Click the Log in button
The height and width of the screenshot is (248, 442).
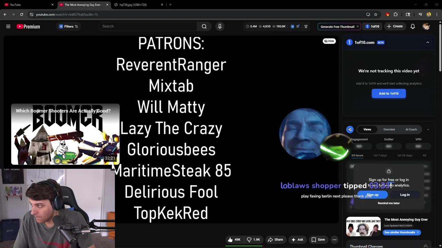405,195
